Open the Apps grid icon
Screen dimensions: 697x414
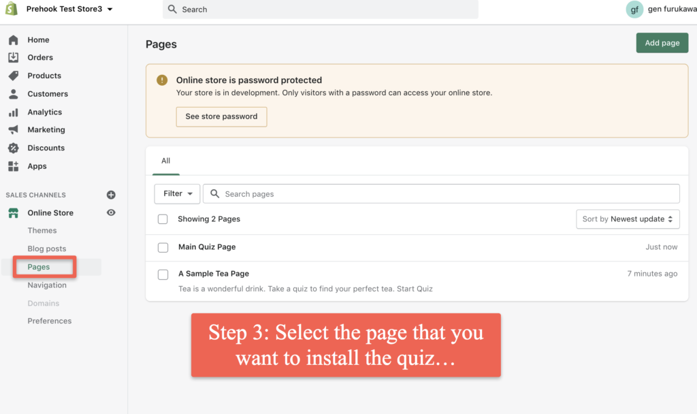click(x=14, y=166)
